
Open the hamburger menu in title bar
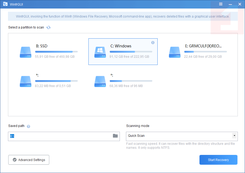coord(220,4)
